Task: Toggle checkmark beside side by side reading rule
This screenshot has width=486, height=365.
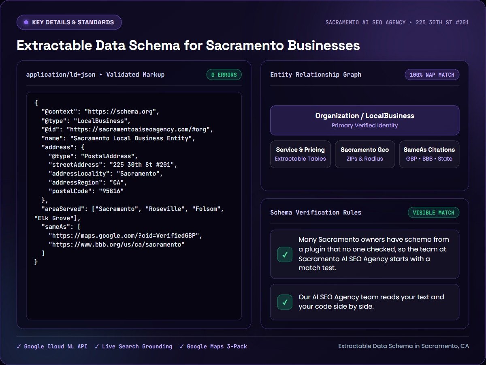Action: [285, 302]
